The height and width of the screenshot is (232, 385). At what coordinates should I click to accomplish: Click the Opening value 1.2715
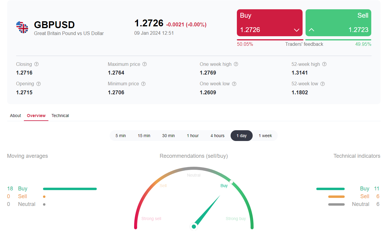(x=24, y=93)
